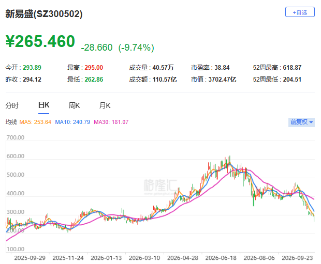Click the 均线 moving average label
This screenshot has height=264, width=321.
click(x=11, y=122)
